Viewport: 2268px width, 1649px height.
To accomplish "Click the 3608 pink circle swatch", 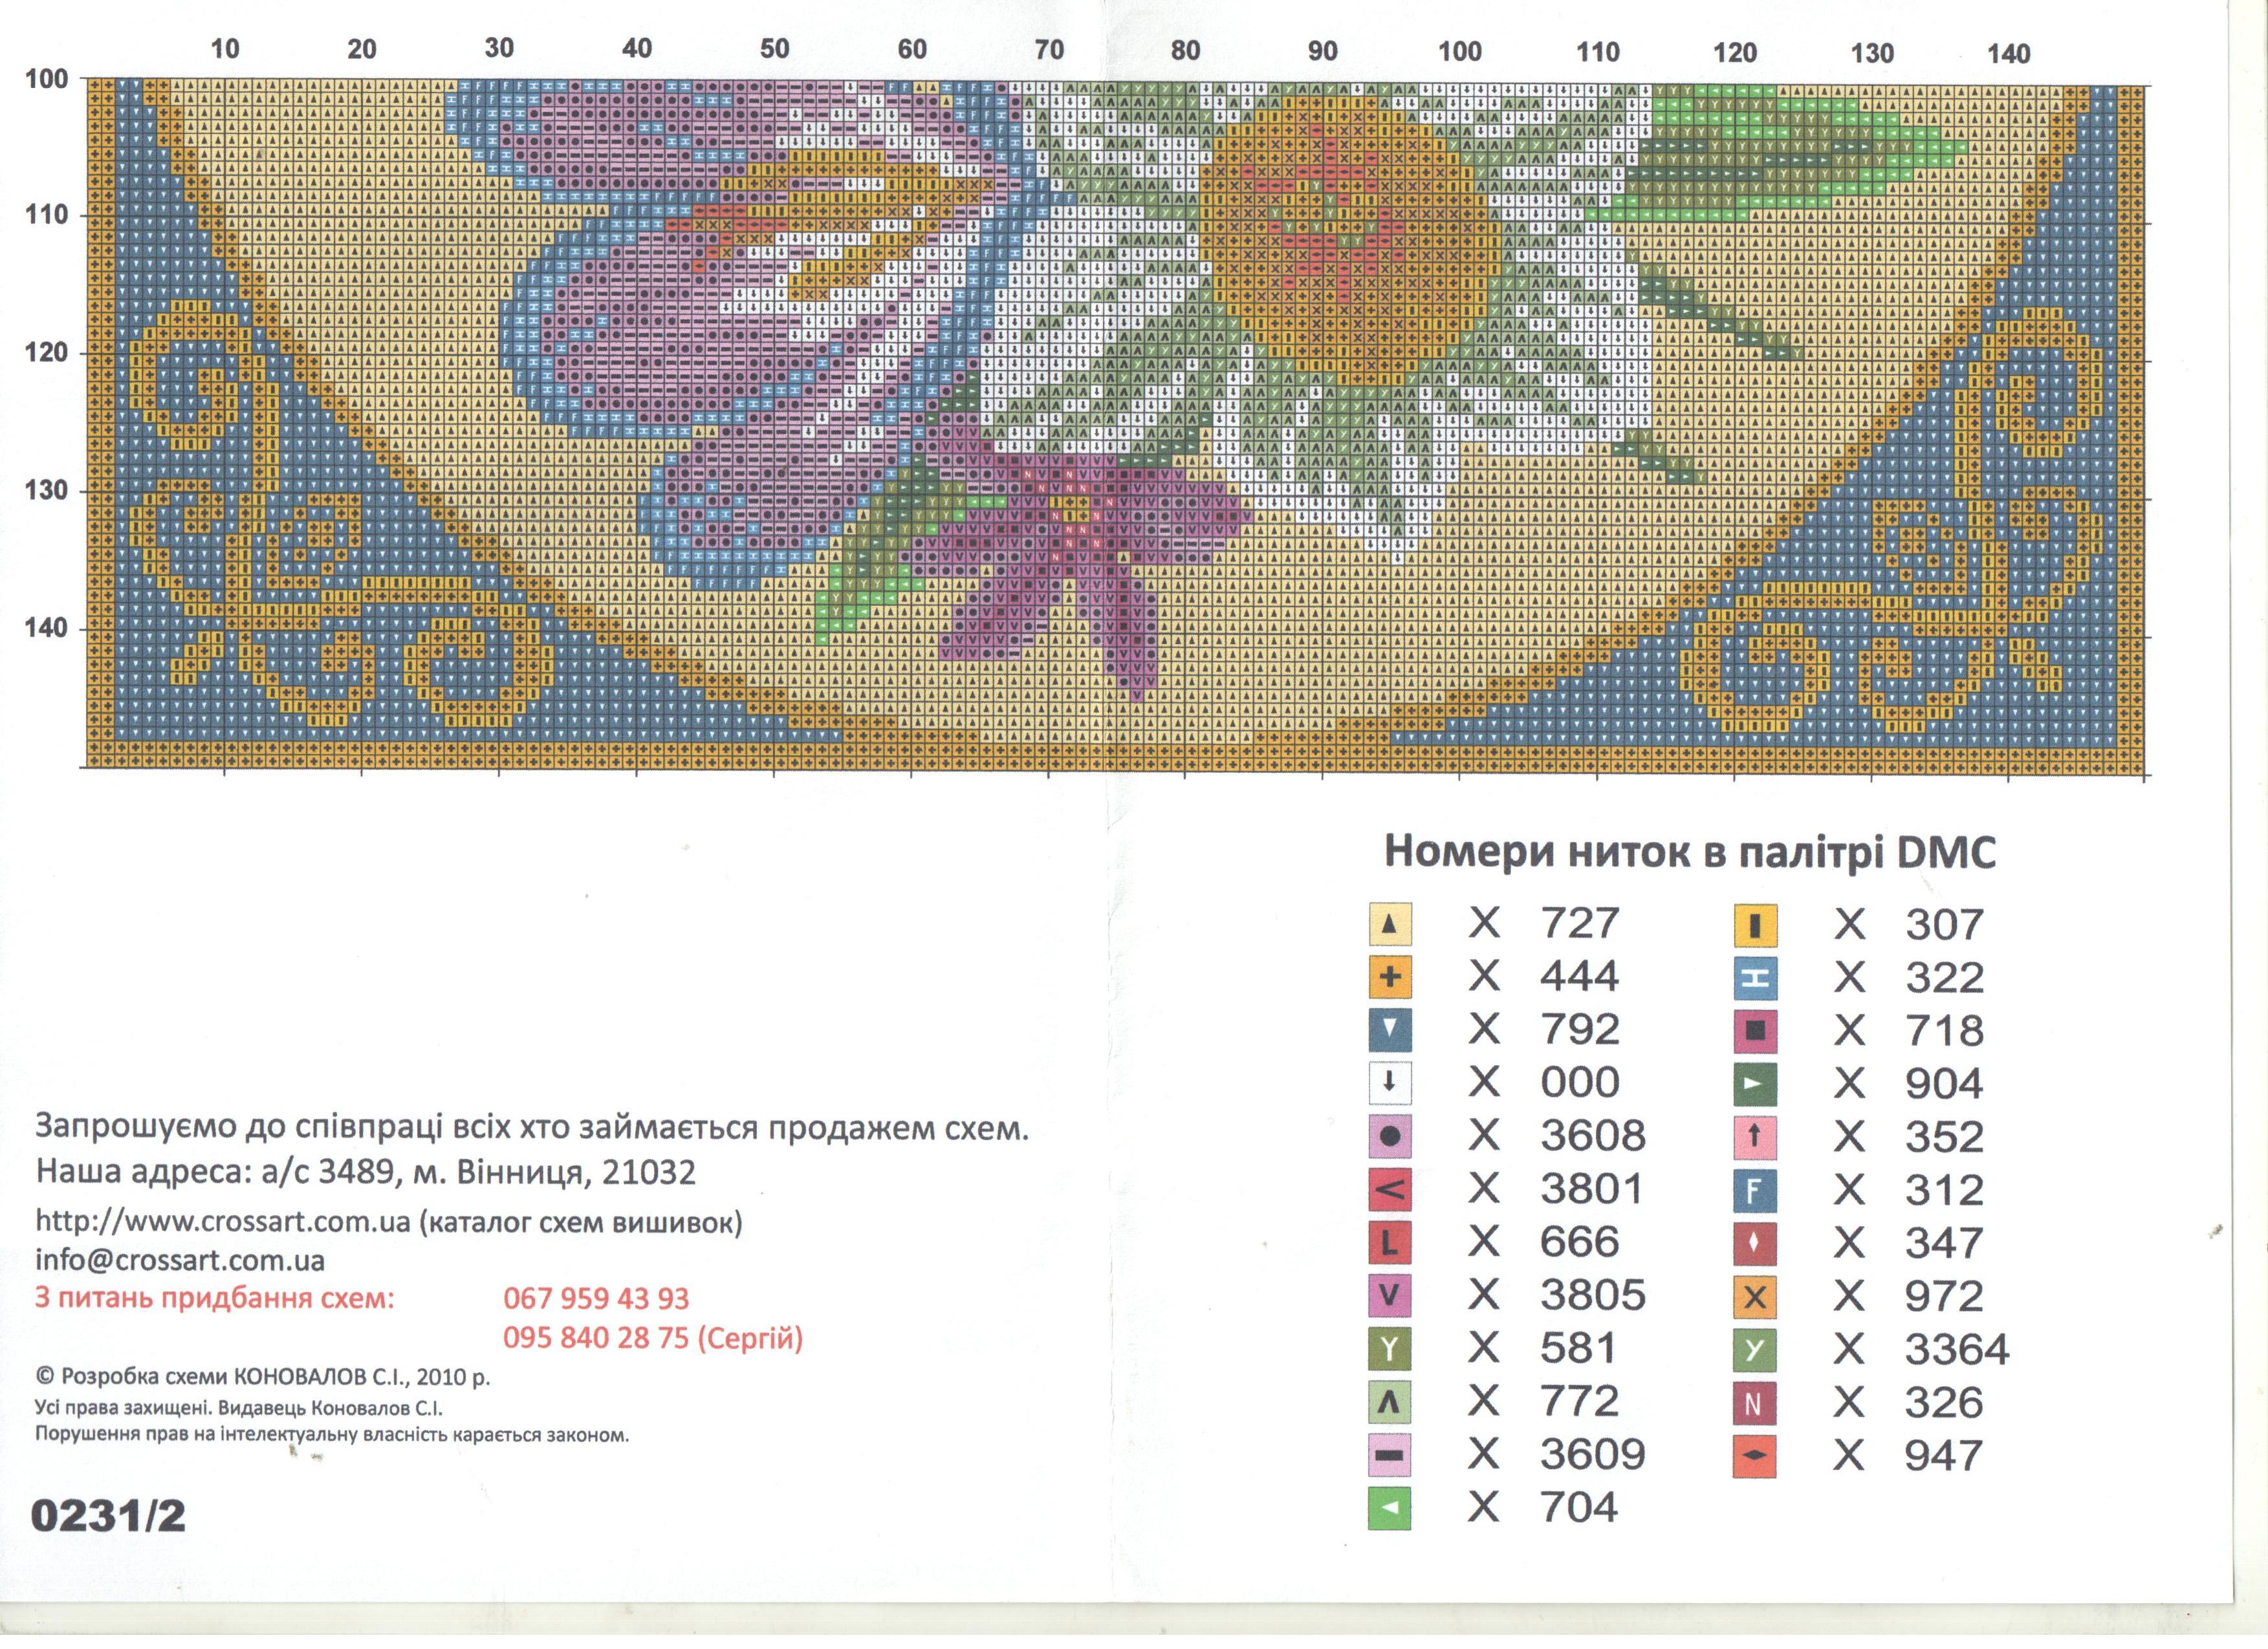I will 1389,1136.
